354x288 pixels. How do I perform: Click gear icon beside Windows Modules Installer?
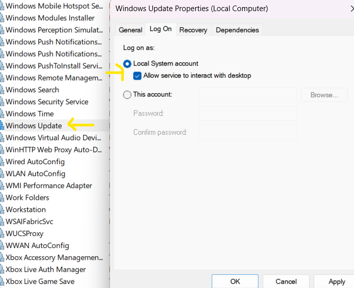click(2, 18)
